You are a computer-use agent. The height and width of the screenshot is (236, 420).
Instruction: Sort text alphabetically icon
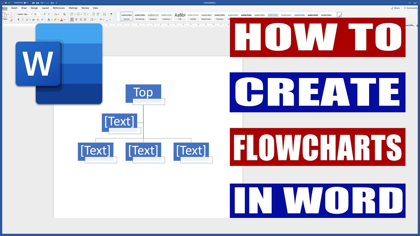click(105, 14)
